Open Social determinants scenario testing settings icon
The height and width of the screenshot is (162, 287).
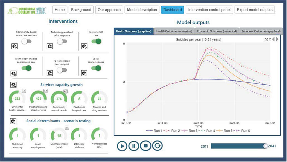pos(13,121)
